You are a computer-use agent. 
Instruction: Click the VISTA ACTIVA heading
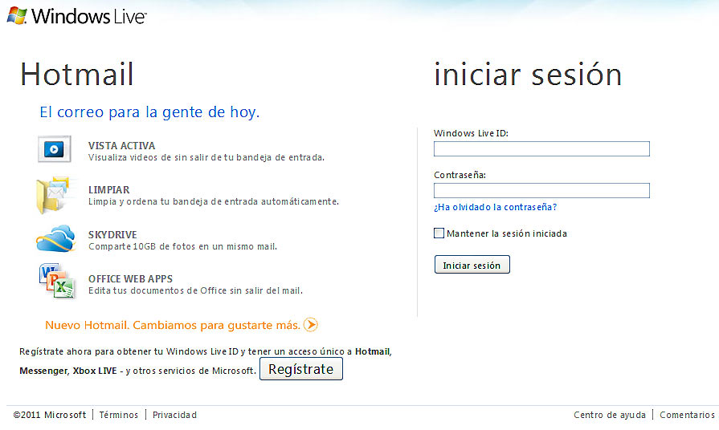click(x=121, y=146)
